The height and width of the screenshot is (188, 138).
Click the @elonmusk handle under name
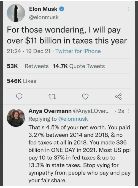pyautogui.click(x=44, y=17)
